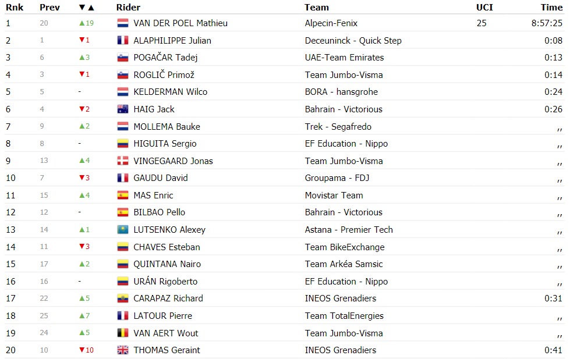Click the British flag next to Thomas Geraint
The image size is (570, 359).
(122, 350)
